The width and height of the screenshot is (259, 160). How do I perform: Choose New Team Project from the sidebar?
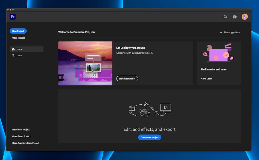(x=20, y=130)
